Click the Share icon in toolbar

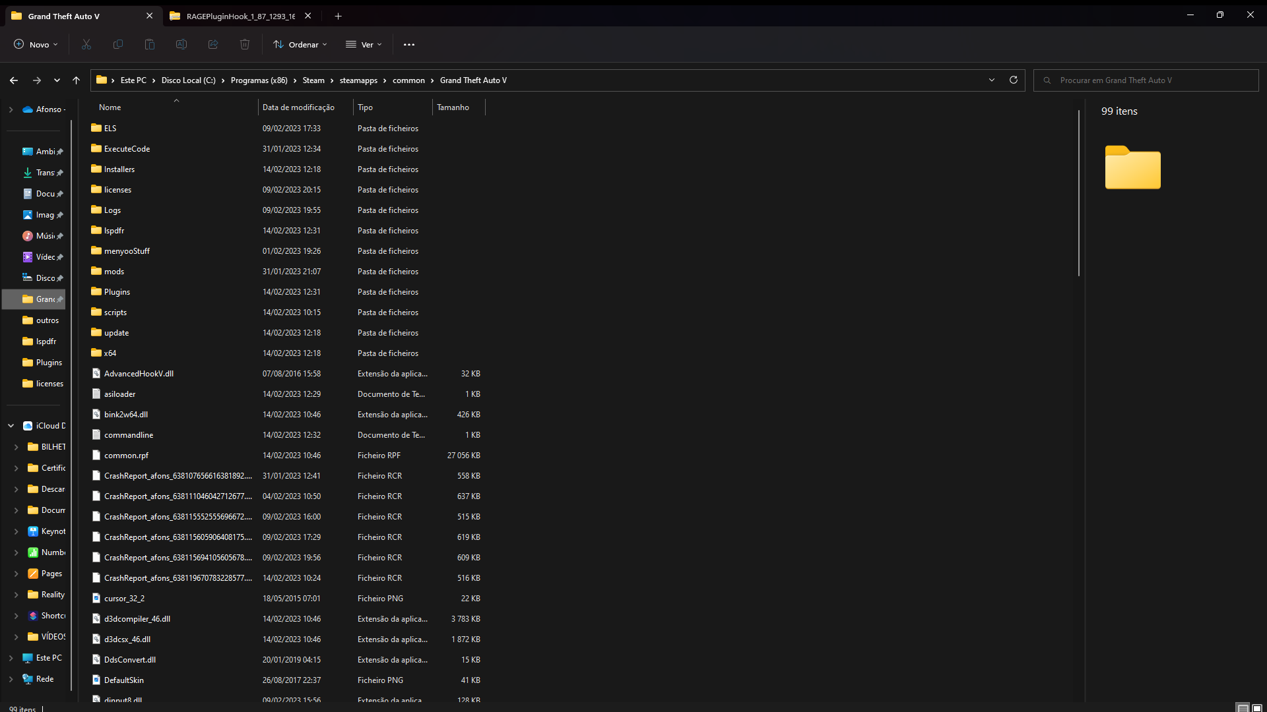click(x=213, y=44)
